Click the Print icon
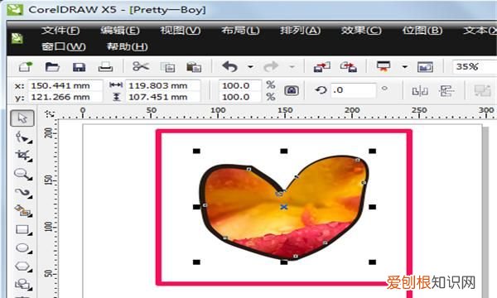 click(105, 67)
